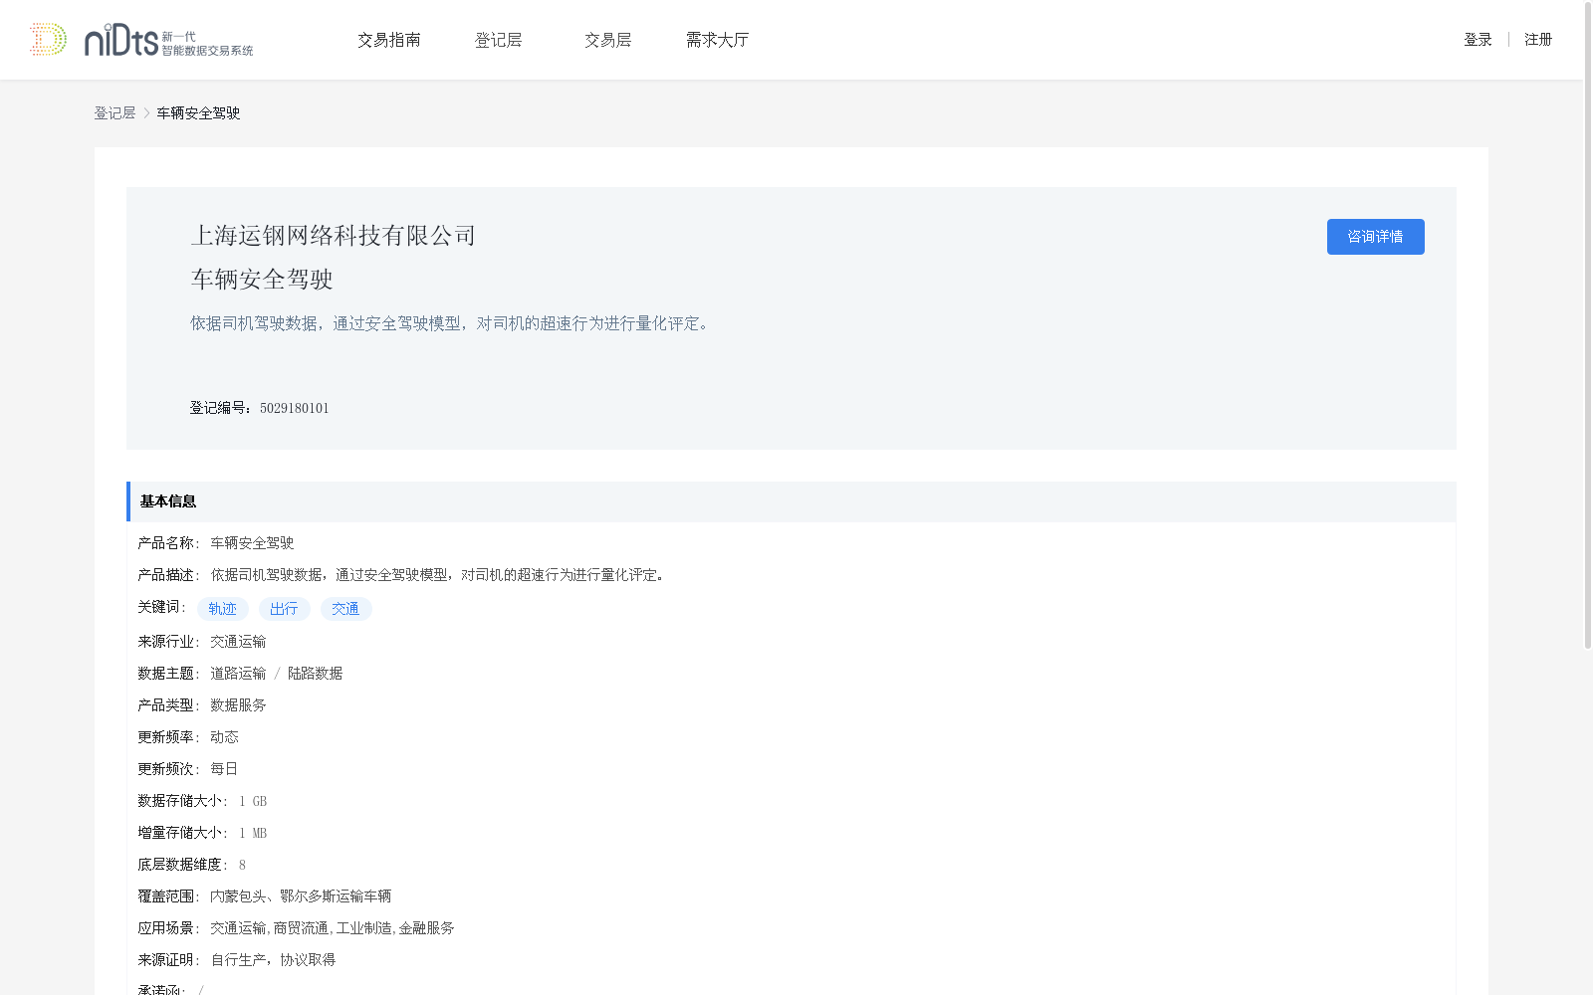
Task: Click the 咨询详情 button
Action: coord(1375,237)
